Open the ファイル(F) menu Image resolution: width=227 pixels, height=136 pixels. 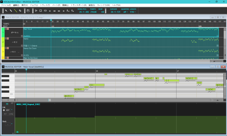click(x=6, y=5)
